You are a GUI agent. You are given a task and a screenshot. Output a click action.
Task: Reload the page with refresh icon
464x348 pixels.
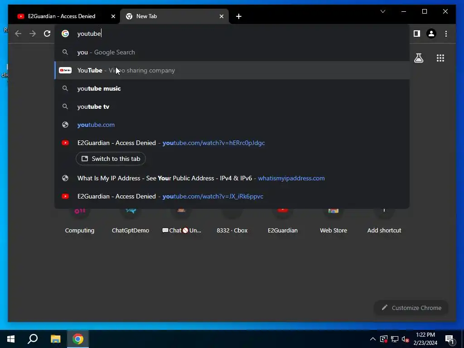(47, 34)
